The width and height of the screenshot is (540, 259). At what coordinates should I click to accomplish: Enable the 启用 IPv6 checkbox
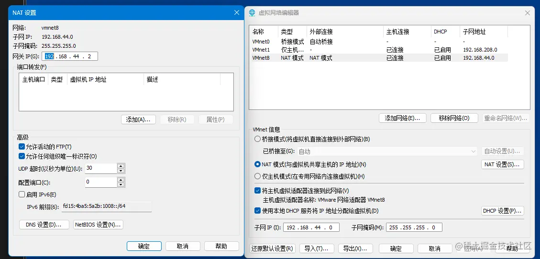(x=22, y=194)
